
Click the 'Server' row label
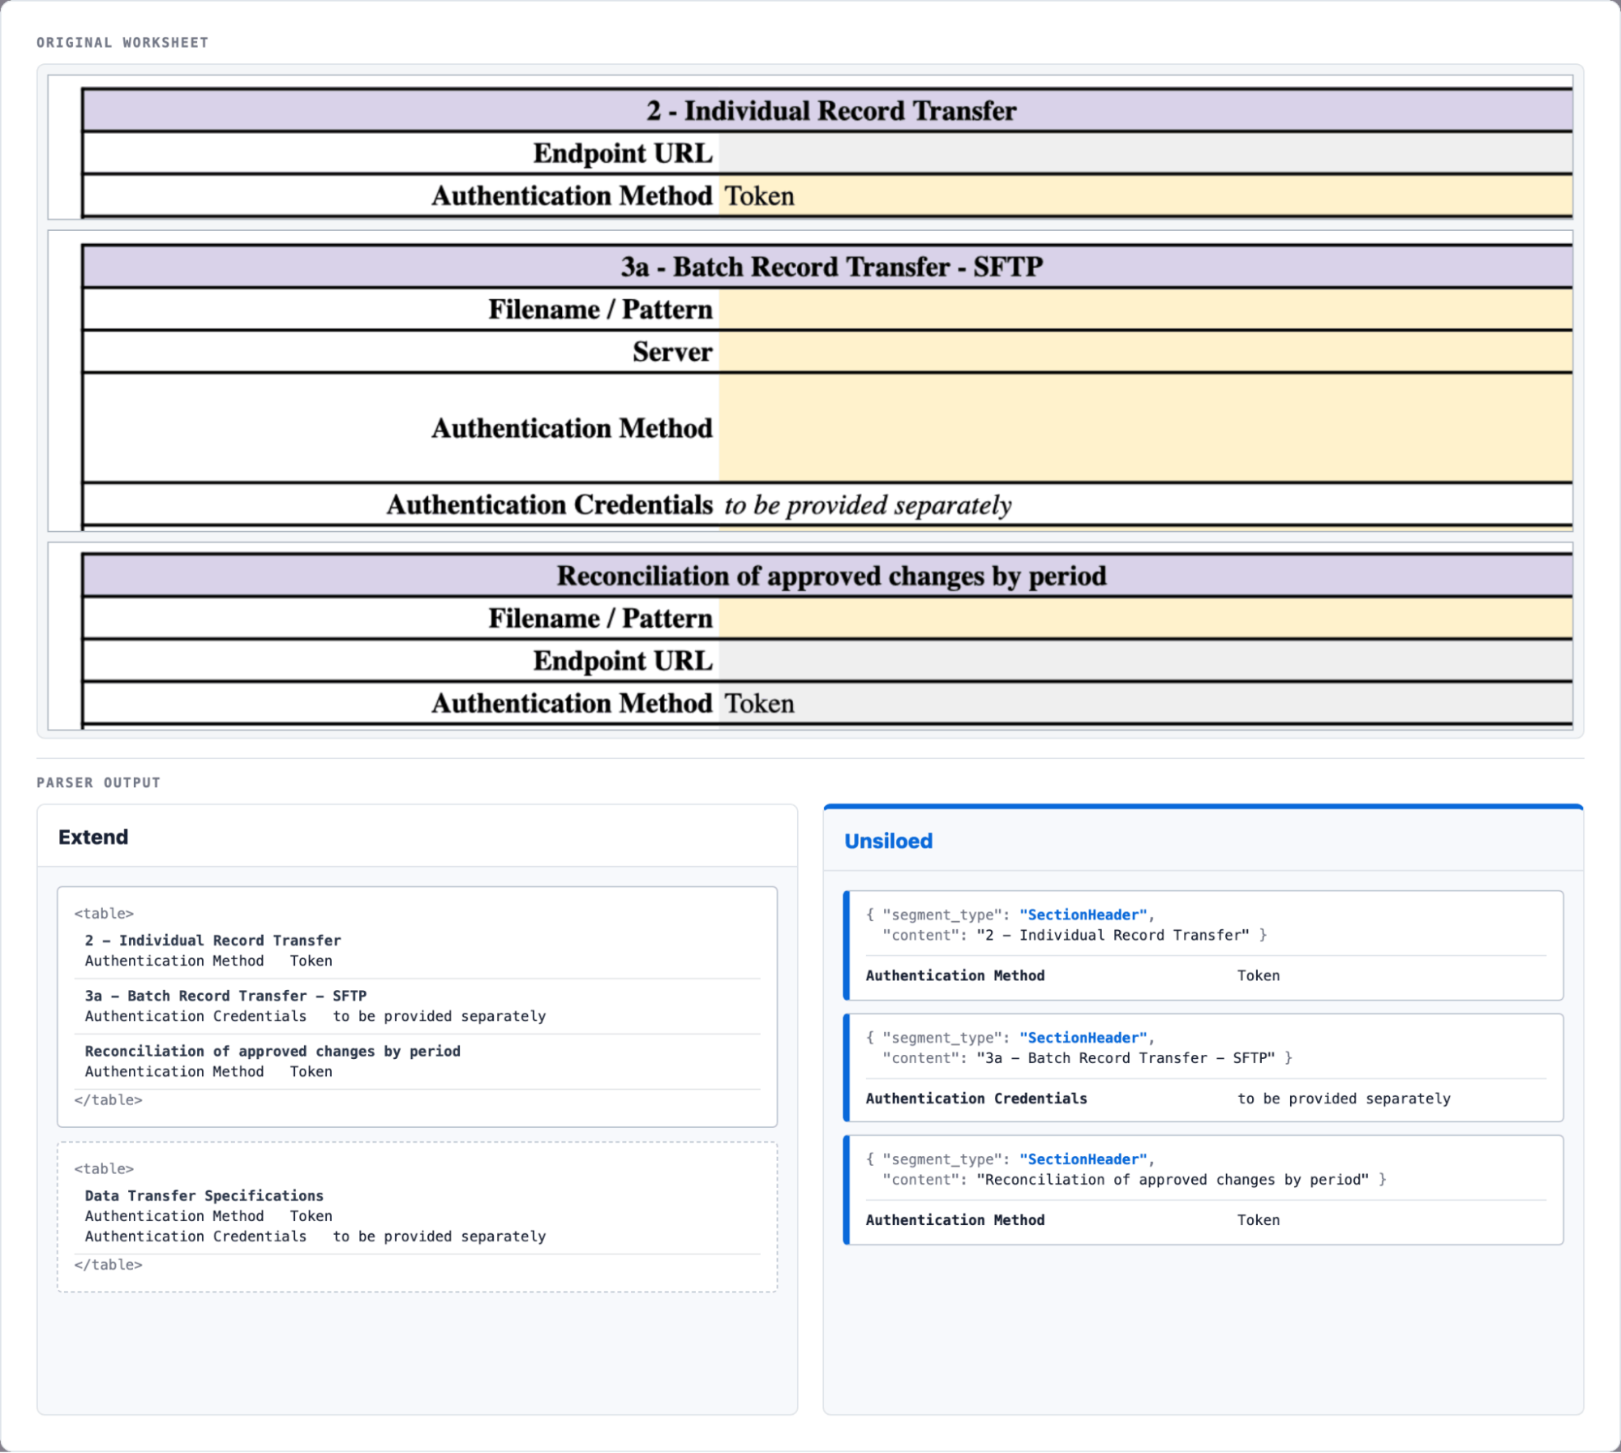(672, 352)
